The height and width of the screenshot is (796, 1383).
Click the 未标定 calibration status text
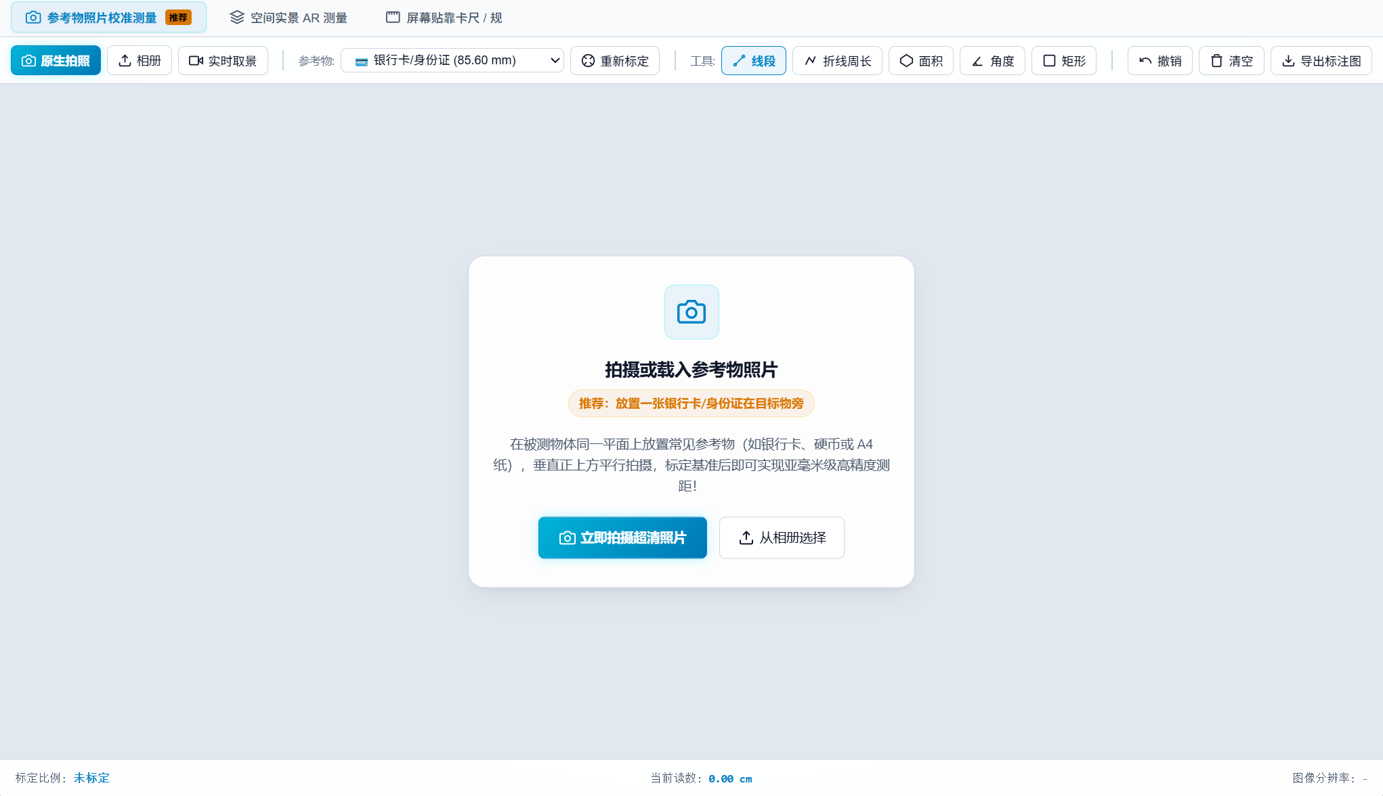point(91,778)
